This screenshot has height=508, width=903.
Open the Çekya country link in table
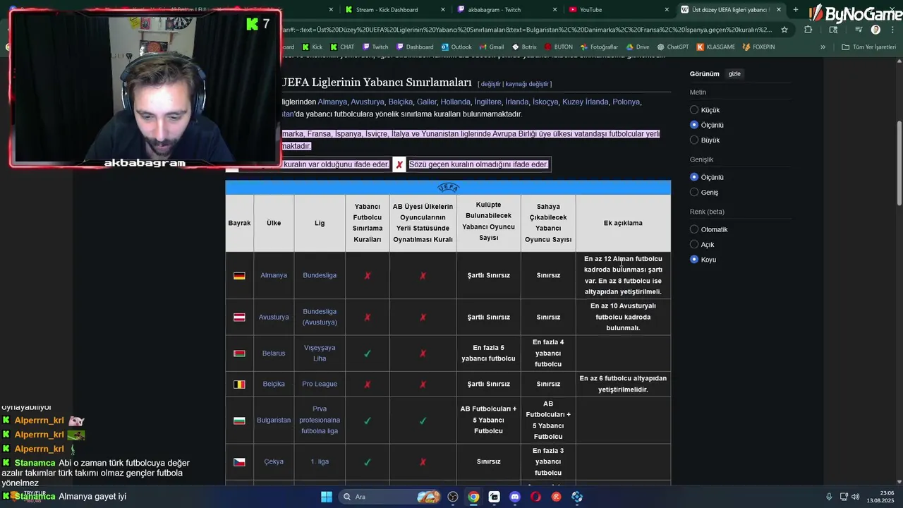[x=274, y=461]
